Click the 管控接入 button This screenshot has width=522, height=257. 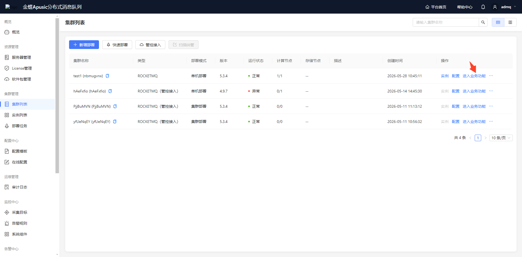150,45
